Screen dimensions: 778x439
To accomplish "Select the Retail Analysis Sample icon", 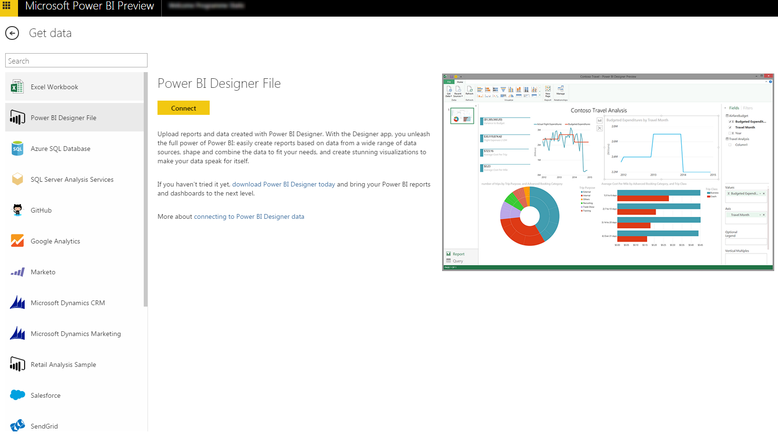I will (x=18, y=364).
